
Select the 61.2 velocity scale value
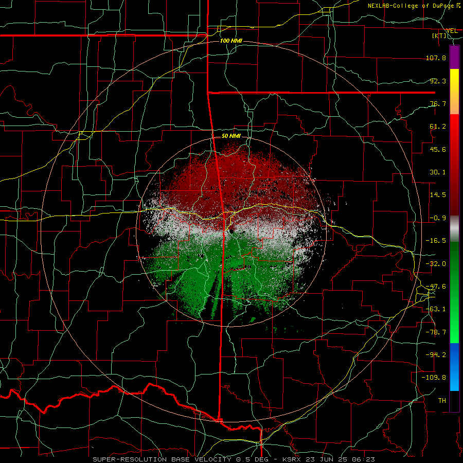click(438, 127)
